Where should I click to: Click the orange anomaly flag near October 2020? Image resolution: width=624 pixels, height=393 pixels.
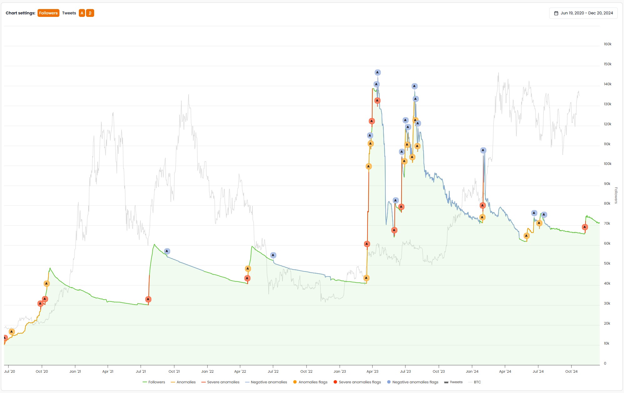tap(46, 284)
